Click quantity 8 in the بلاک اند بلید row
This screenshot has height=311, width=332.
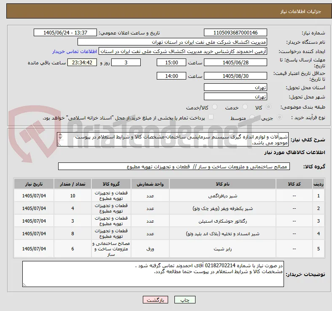pos(72,234)
